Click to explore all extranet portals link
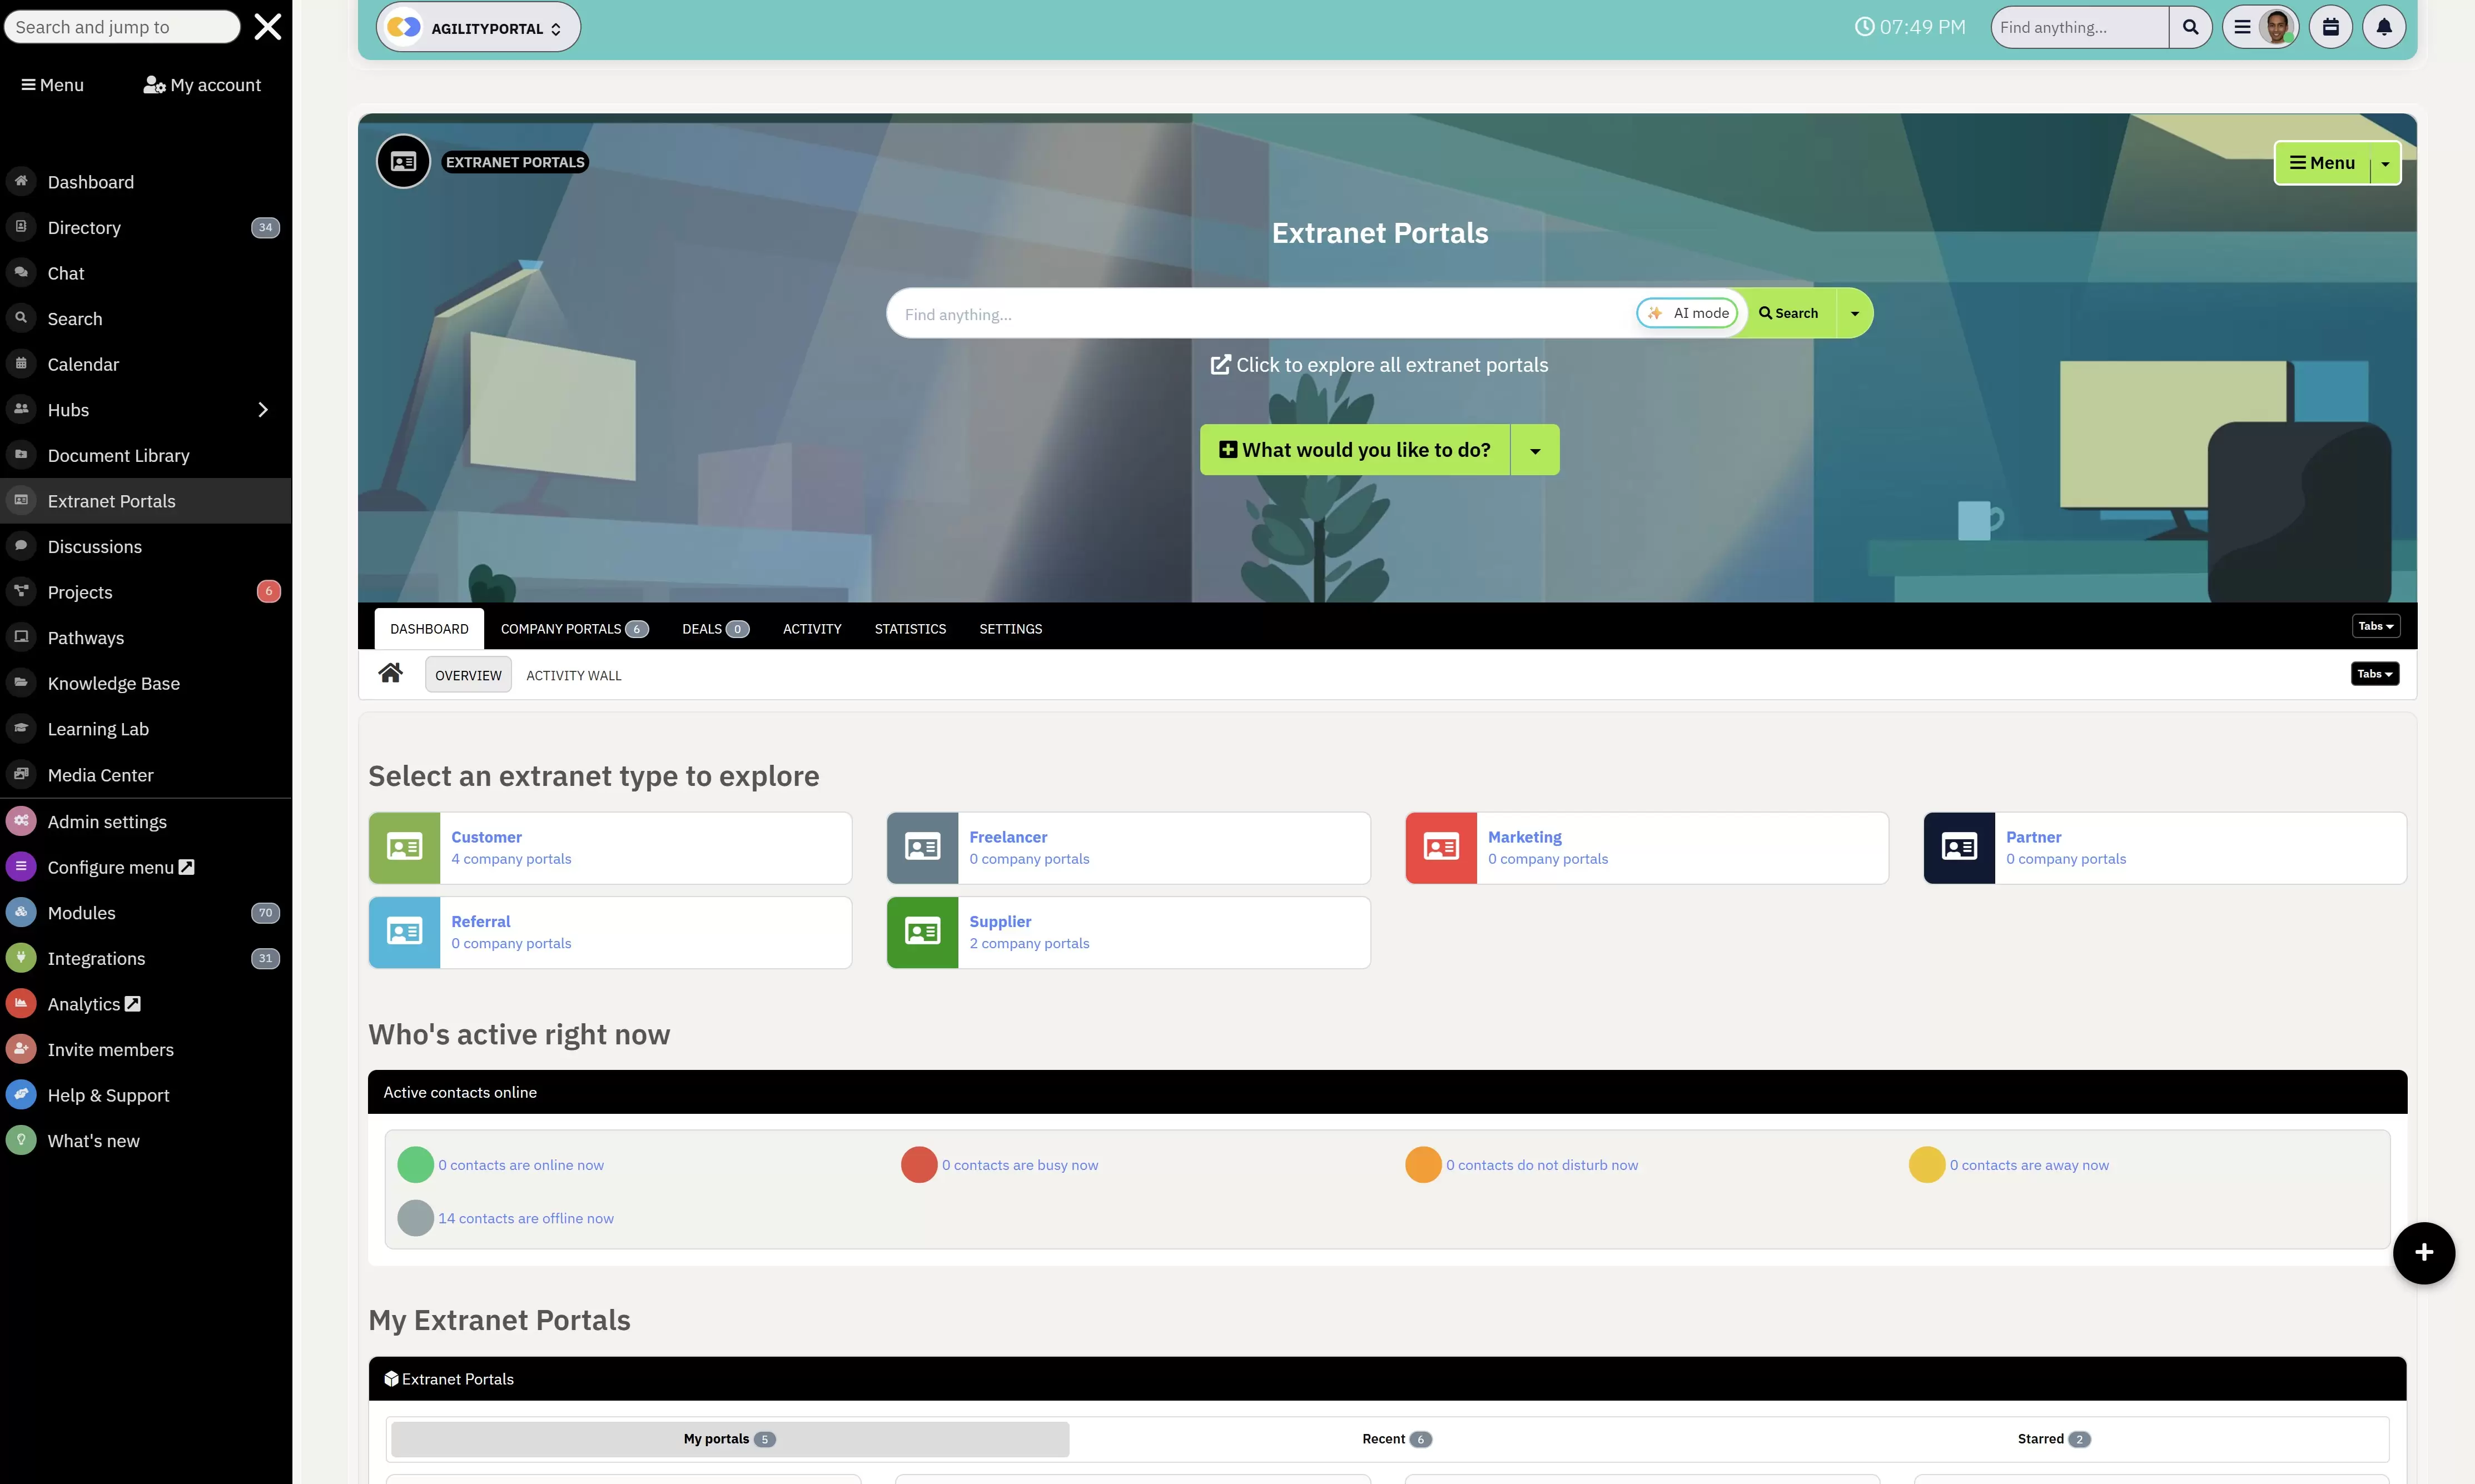 1379,365
